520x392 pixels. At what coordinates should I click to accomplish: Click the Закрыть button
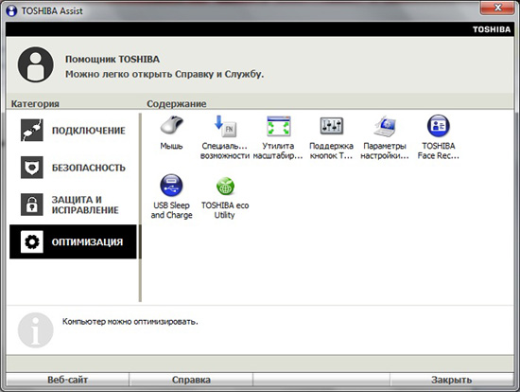452,380
